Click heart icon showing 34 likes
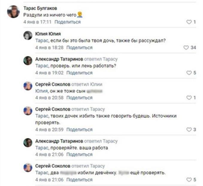Viewport: 203px width, 186px height. coord(186,48)
